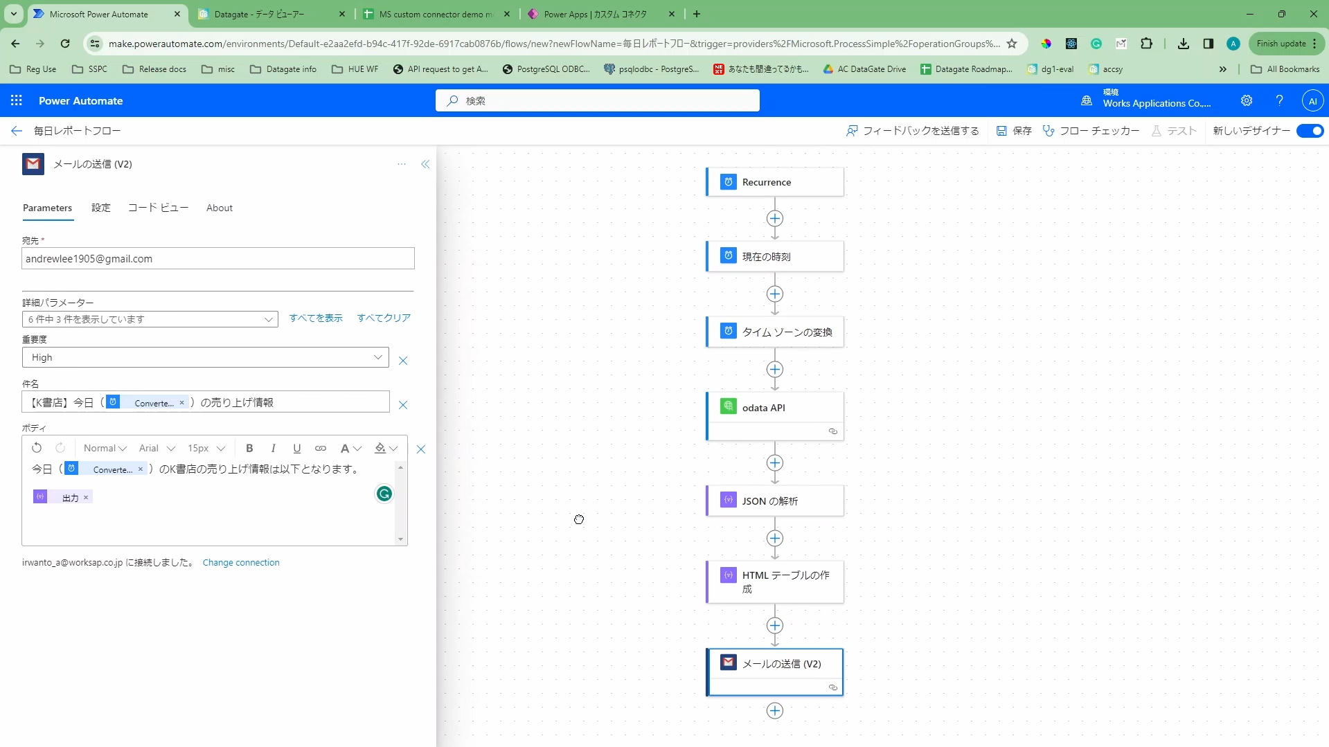
Task: Click the Grammarly icon in the body editor
Action: coord(384,494)
